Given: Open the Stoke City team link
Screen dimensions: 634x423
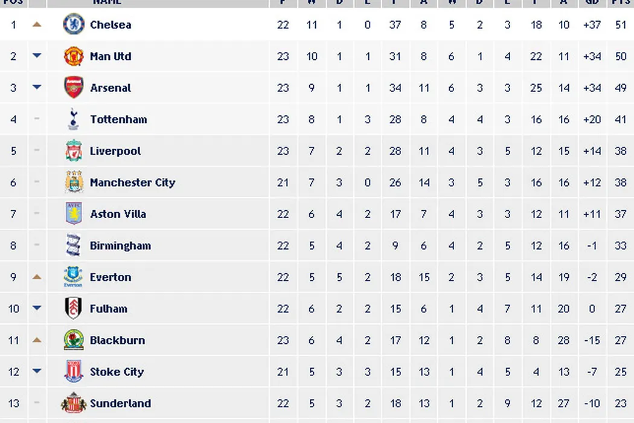Looking at the screenshot, I should 117,372.
